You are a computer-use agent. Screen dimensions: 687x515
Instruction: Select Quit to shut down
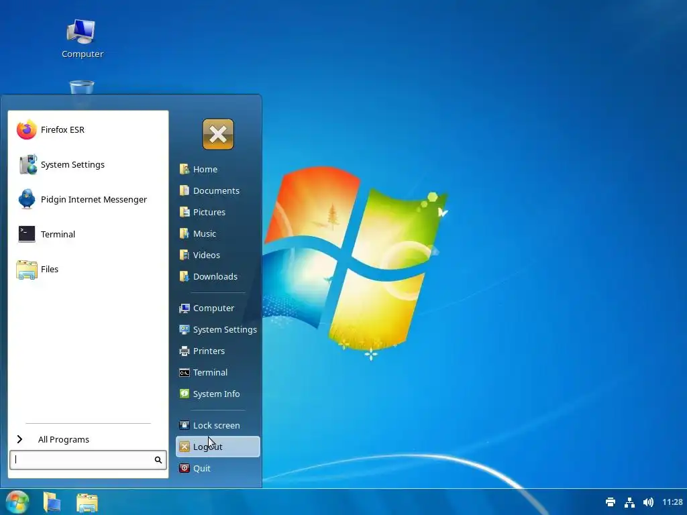tap(218, 468)
